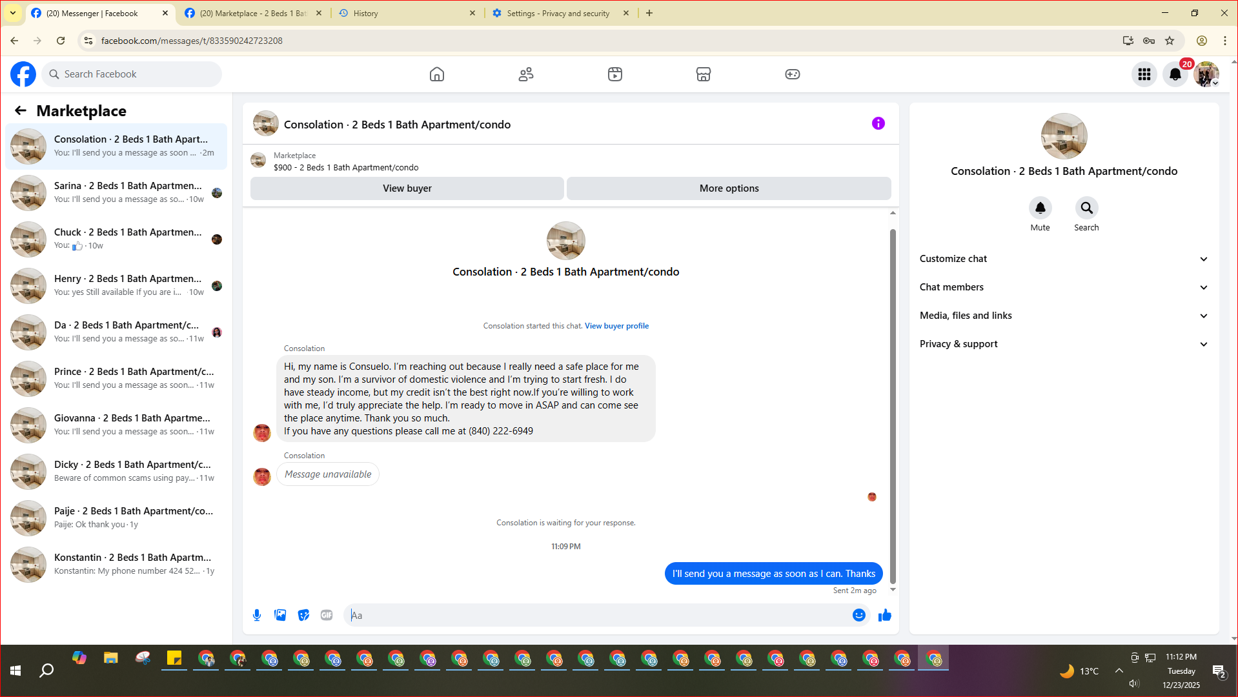This screenshot has height=697, width=1238.
Task: Open the Dicky conversation
Action: (116, 471)
